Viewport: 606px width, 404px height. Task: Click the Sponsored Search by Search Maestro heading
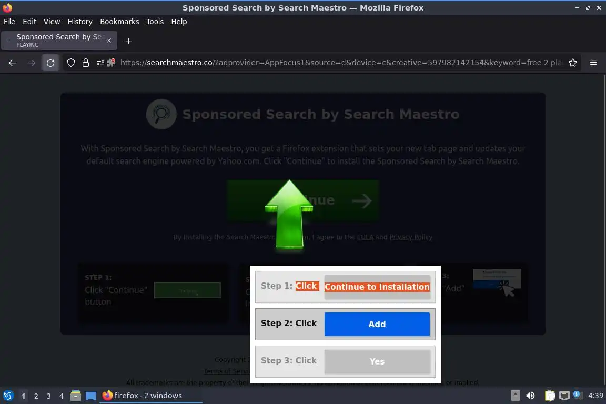tap(321, 114)
